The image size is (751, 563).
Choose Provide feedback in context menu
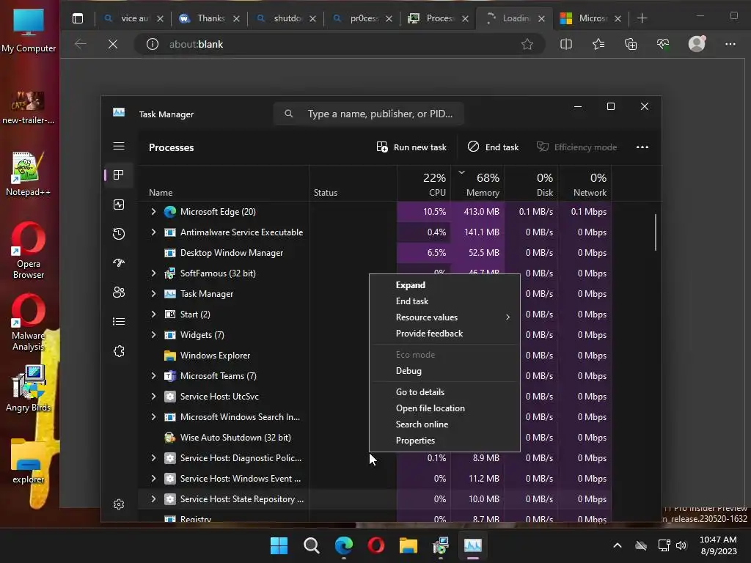[x=444, y=334]
